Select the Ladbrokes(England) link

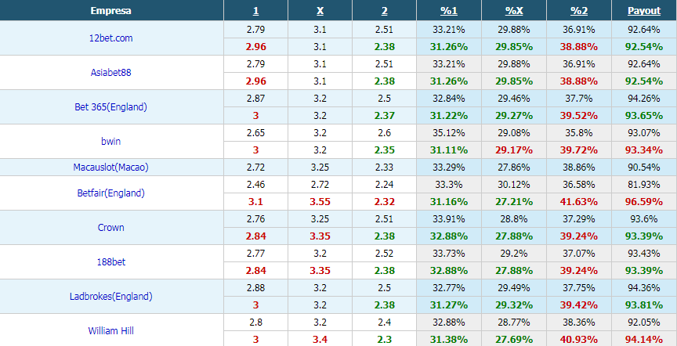(111, 297)
